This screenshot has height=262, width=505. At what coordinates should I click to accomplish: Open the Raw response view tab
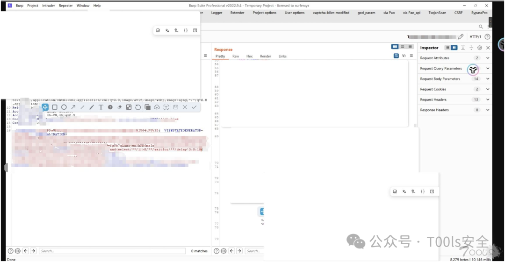point(236,56)
